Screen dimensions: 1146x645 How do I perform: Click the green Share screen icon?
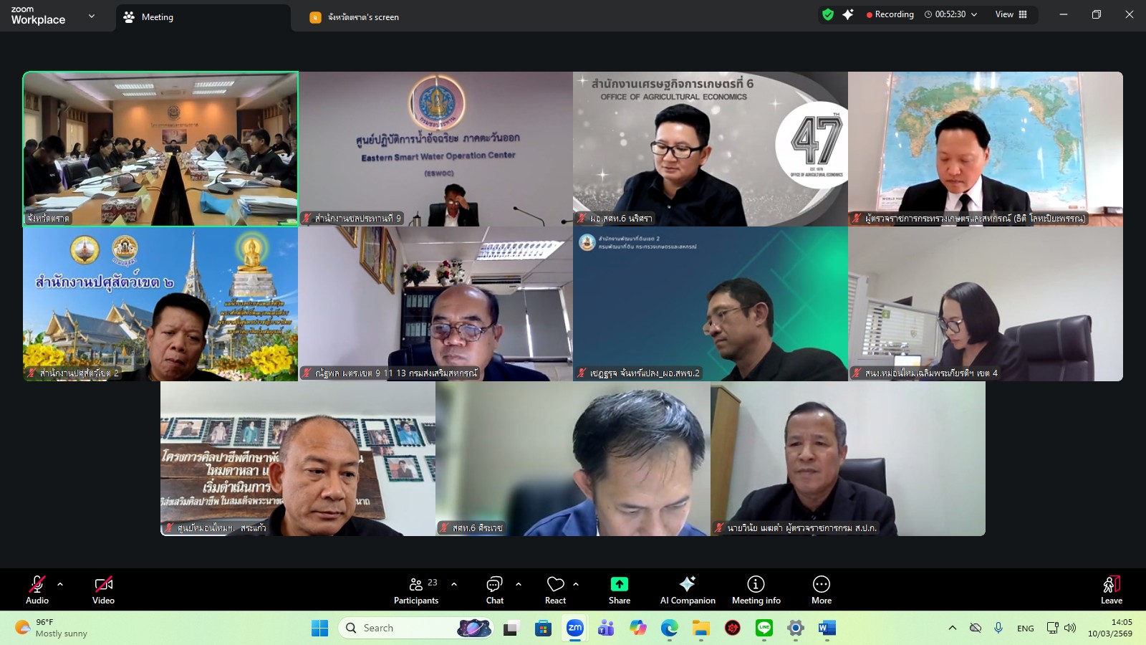click(x=619, y=584)
